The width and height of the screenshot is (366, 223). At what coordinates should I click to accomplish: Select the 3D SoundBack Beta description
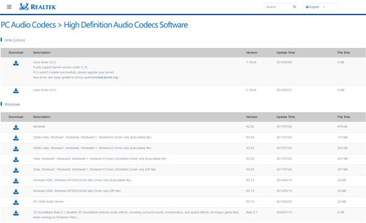point(136,214)
